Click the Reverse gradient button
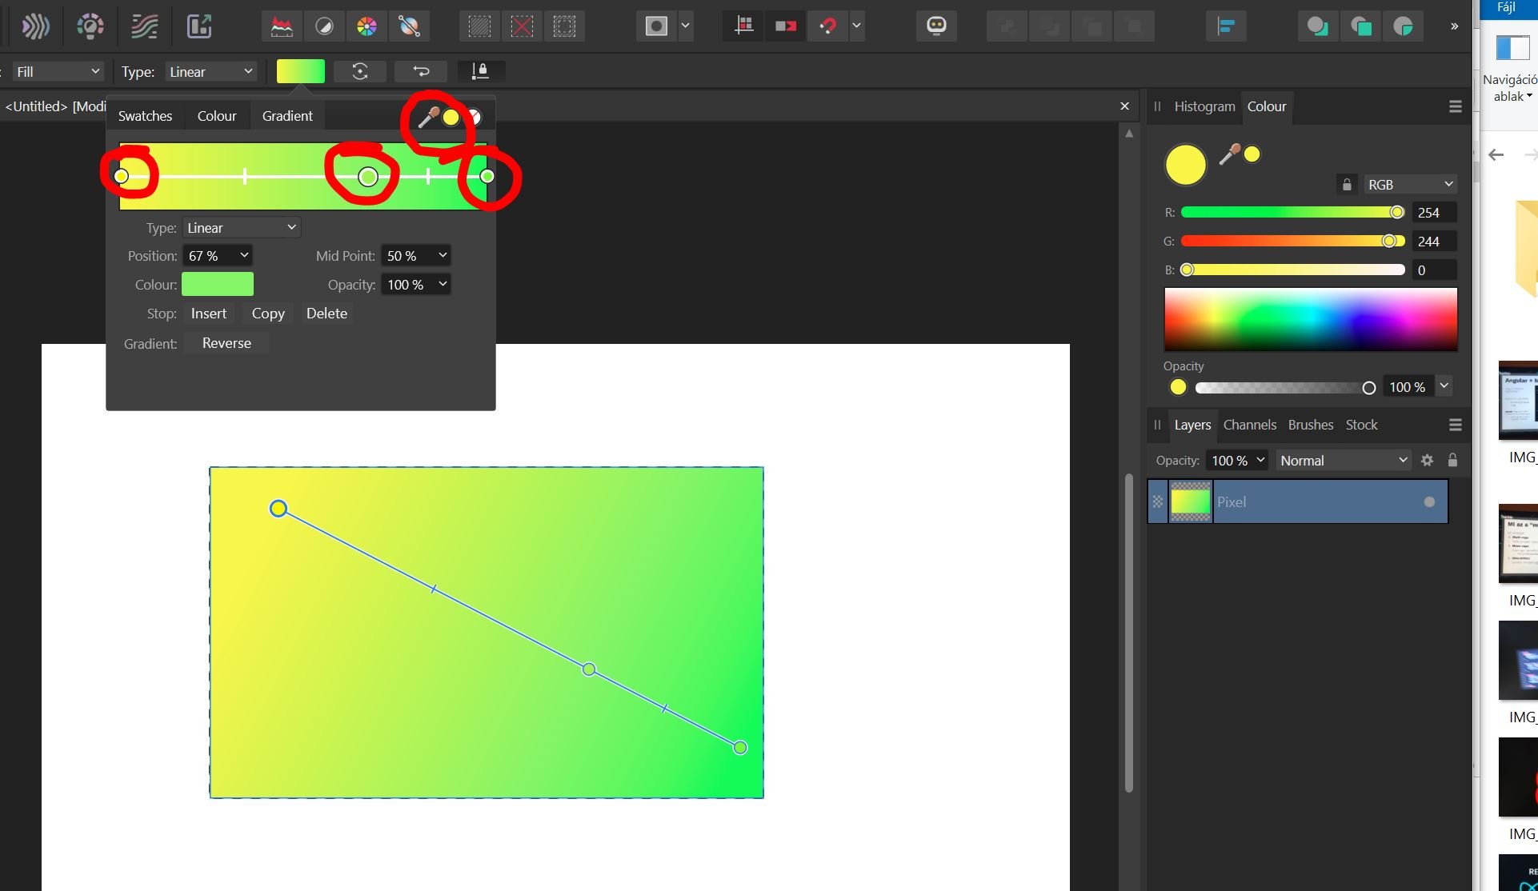Screen dimensions: 1538x891 226,343
